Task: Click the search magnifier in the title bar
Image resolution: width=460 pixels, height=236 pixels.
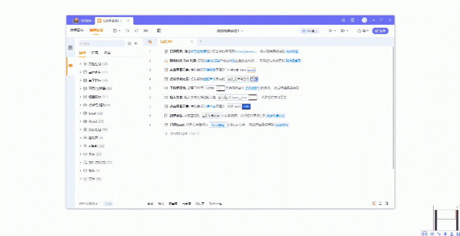Action: (x=343, y=20)
